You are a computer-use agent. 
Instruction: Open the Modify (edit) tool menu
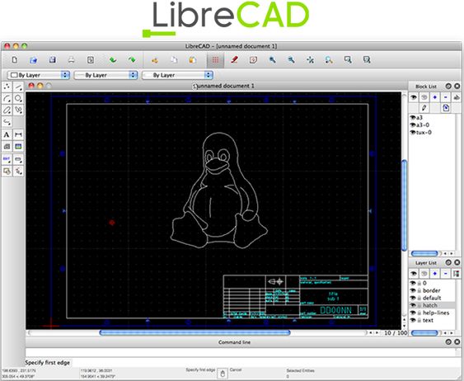point(7,159)
